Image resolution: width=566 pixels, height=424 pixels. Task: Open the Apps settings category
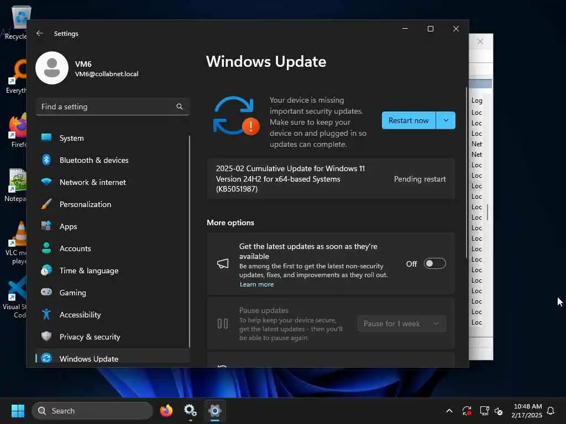[113, 226]
